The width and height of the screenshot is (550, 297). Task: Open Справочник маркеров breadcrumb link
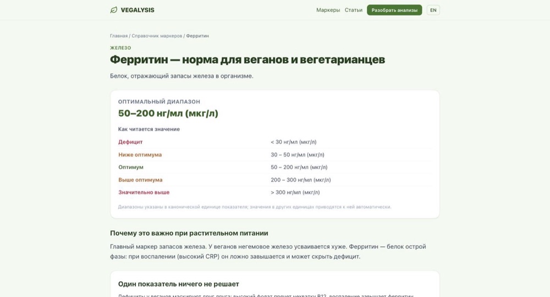(157, 36)
